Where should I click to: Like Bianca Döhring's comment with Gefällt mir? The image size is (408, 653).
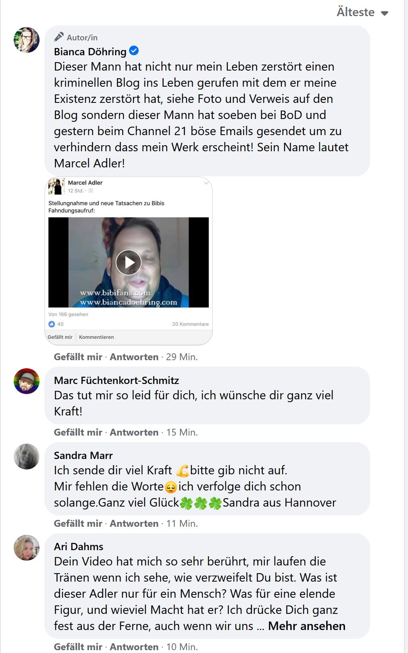(78, 357)
